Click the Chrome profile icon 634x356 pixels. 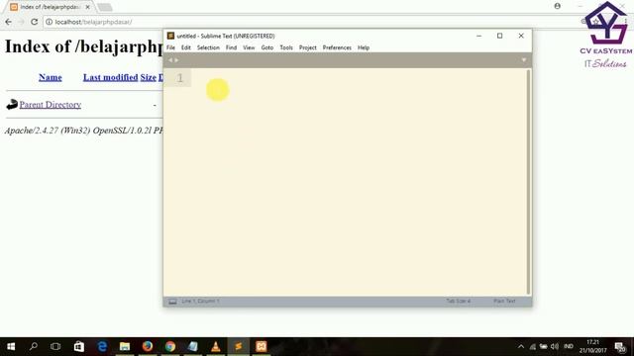[557, 6]
